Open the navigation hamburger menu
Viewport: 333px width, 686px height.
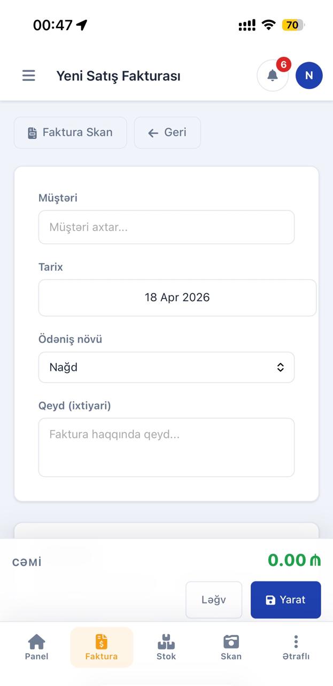pyautogui.click(x=28, y=76)
